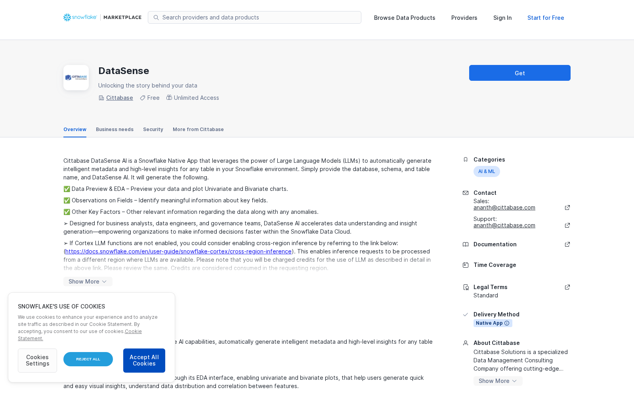
Task: Click the Support email ananth@cittabase.com
Action: click(x=504, y=225)
